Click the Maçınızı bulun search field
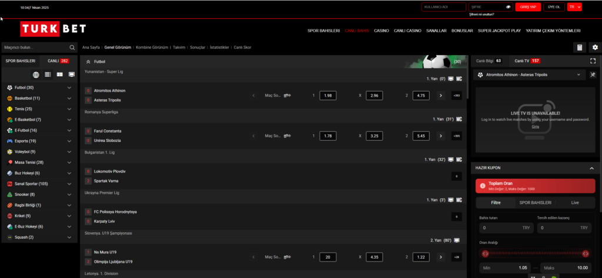The width and height of the screenshot is (602, 278). click(x=39, y=48)
